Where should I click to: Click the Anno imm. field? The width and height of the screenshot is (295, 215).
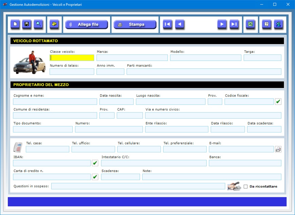[110, 71]
